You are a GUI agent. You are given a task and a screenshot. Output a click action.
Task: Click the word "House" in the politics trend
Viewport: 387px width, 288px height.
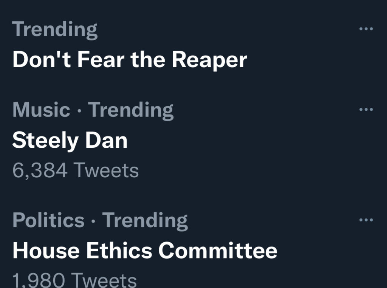46,250
